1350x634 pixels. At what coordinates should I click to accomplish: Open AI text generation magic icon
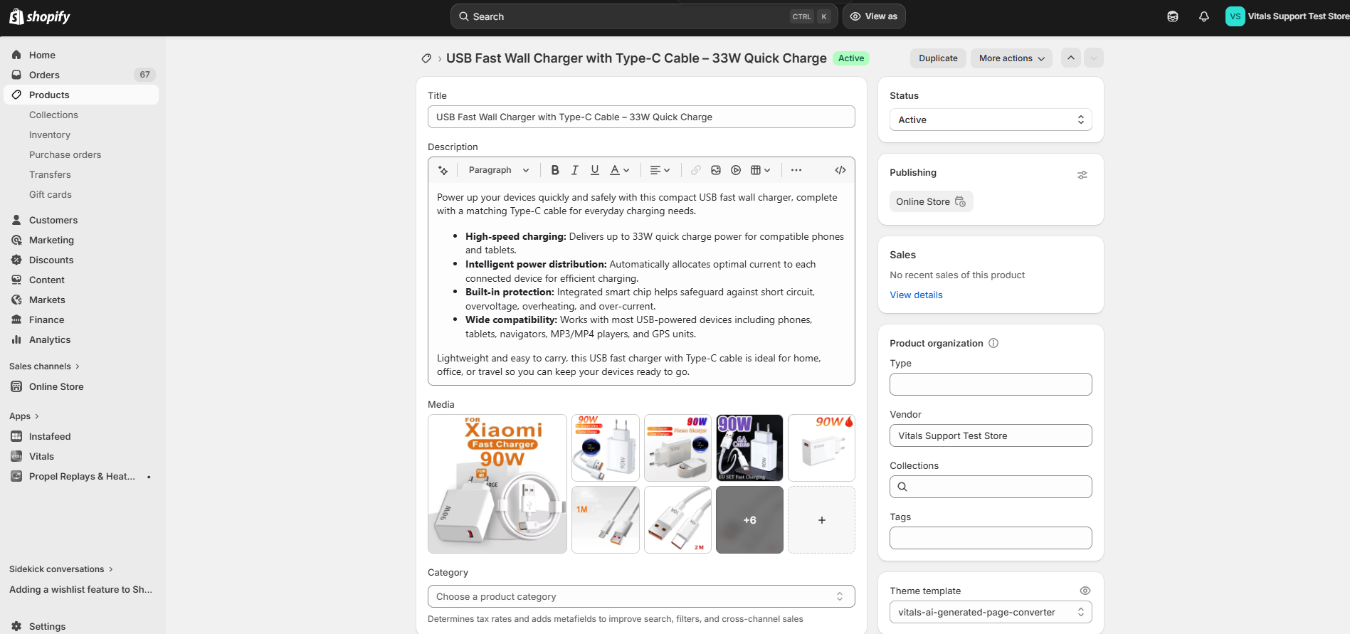click(443, 170)
